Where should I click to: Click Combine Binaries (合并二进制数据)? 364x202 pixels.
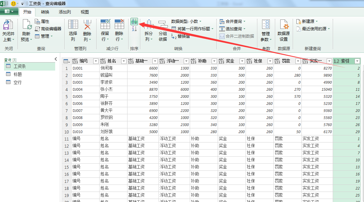pos(237,36)
